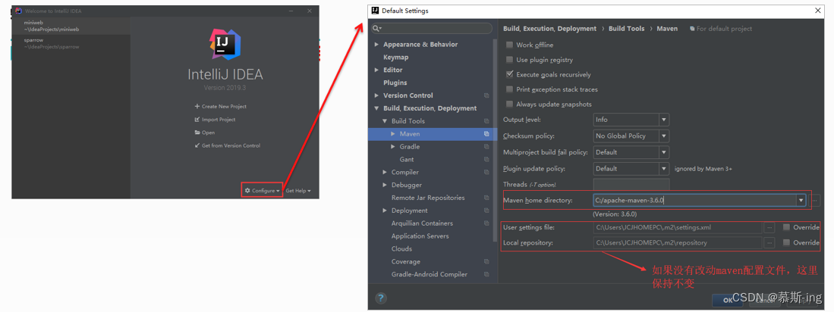Open miniweb recent project
The width and height of the screenshot is (834, 312).
pyautogui.click(x=71, y=26)
